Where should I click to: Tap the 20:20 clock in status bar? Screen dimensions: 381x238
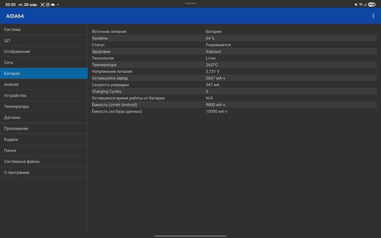10,5
